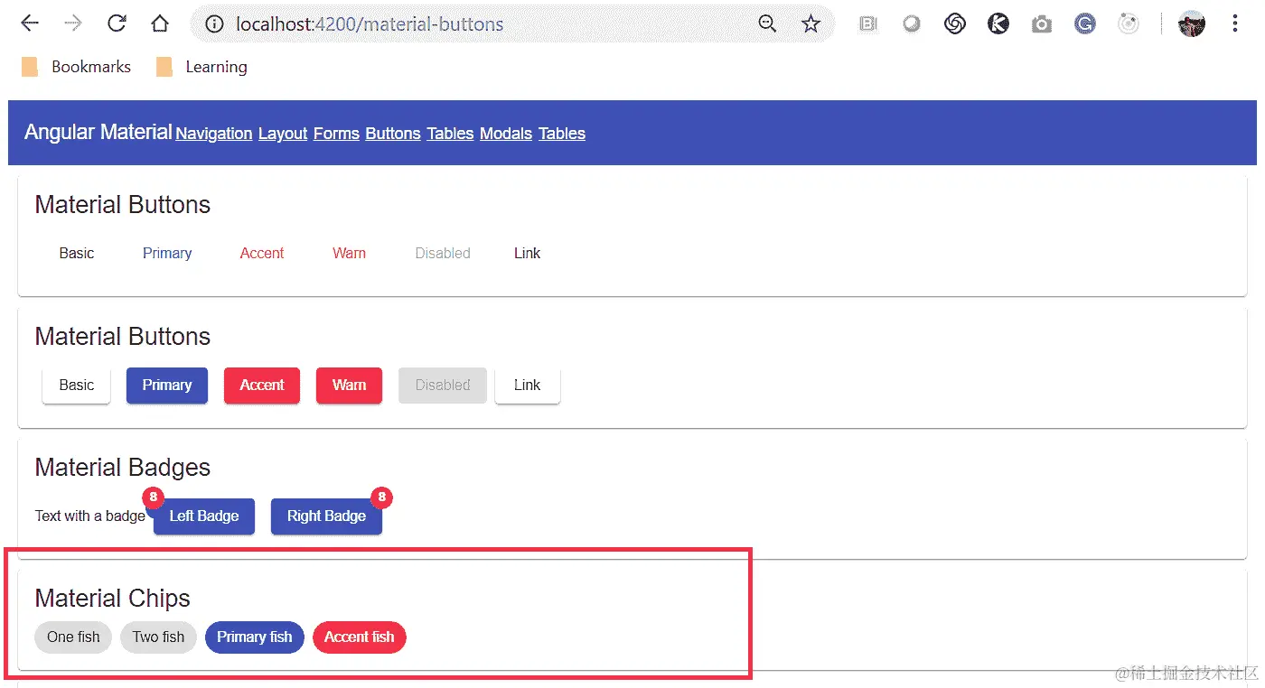The width and height of the screenshot is (1265, 688).
Task: Open the camera extension icon
Action: (1042, 24)
